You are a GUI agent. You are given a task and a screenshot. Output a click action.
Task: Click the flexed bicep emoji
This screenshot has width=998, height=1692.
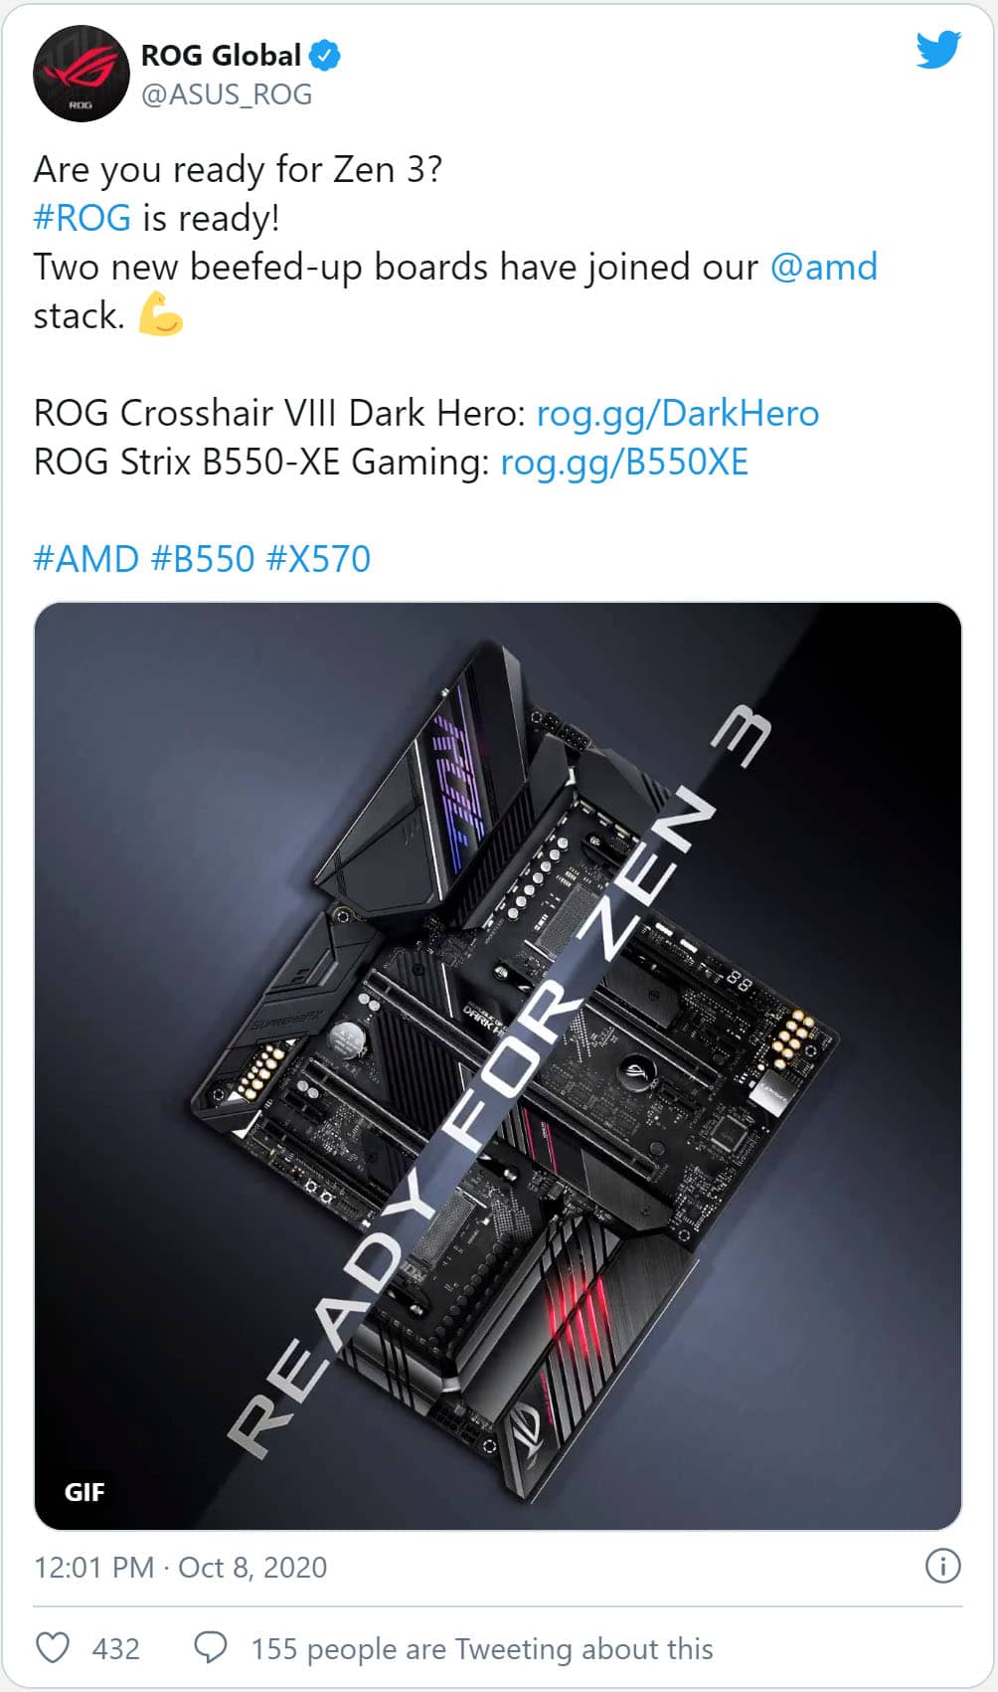pos(160,314)
